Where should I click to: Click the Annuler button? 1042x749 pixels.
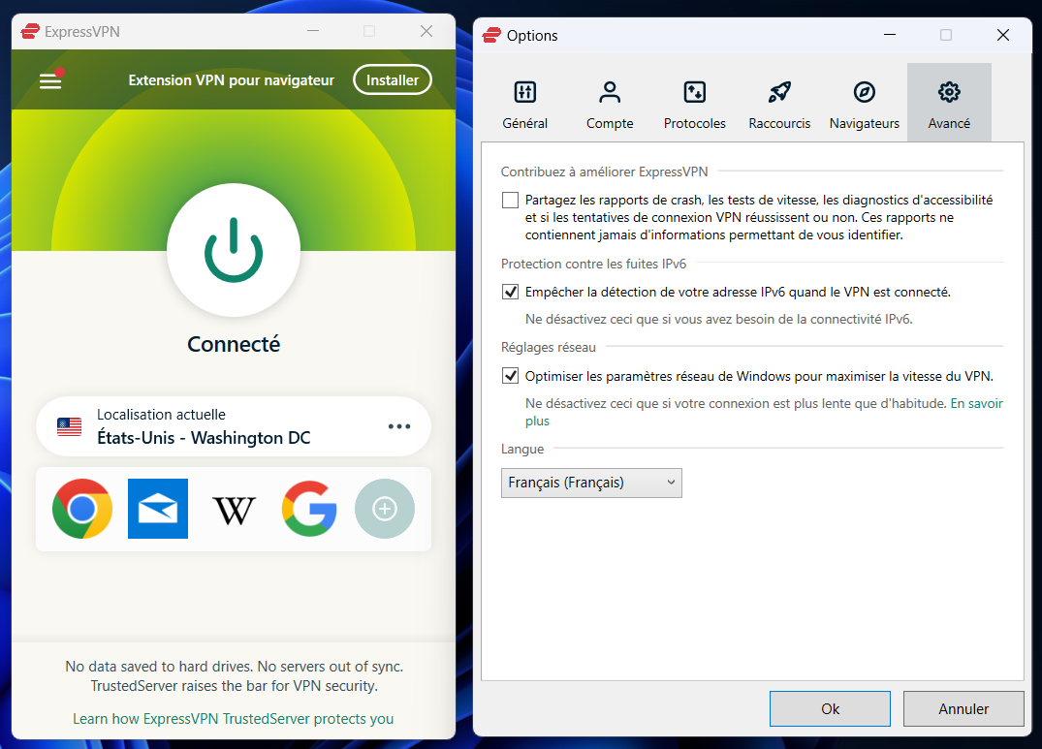pos(963,708)
